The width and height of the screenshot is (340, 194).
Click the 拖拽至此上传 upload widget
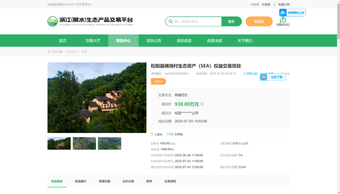[x=292, y=13]
